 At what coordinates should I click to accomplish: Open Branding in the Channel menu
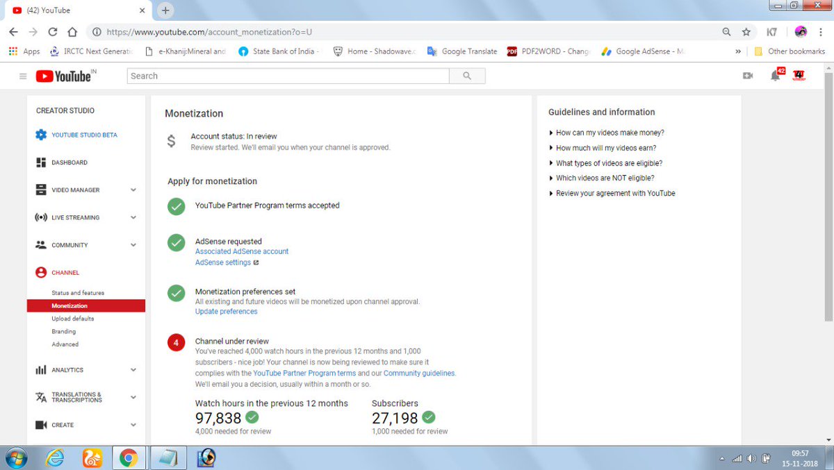pos(64,332)
